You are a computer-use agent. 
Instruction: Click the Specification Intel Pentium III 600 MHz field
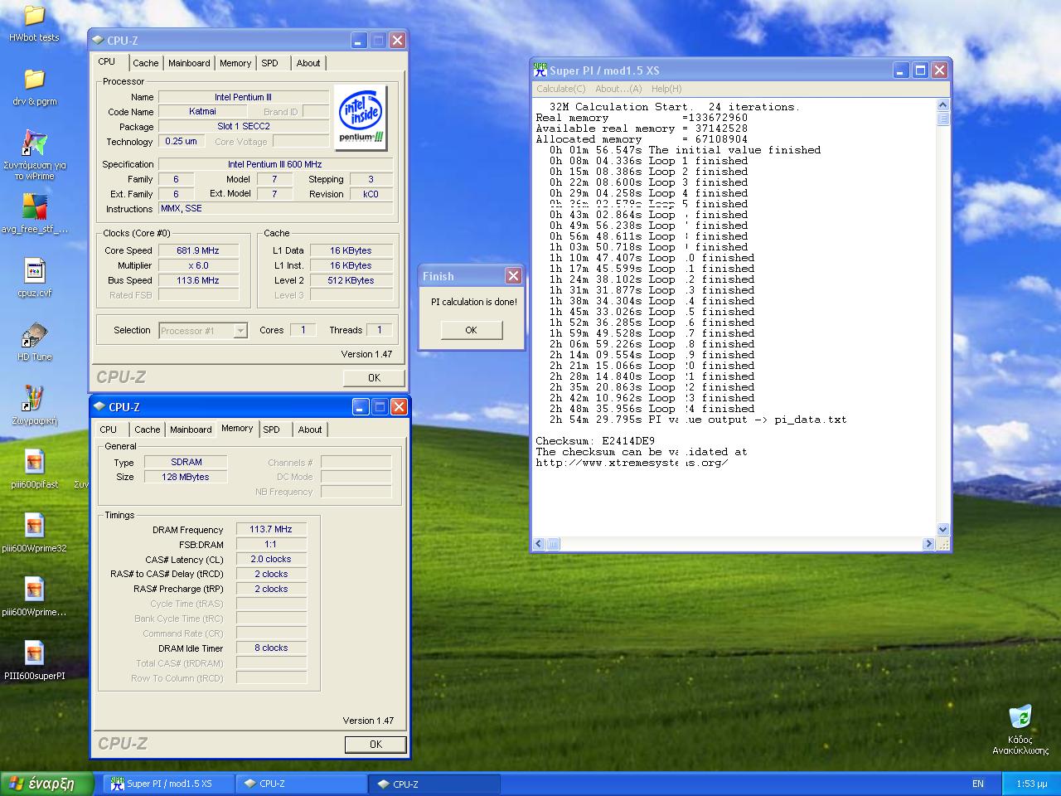click(275, 164)
